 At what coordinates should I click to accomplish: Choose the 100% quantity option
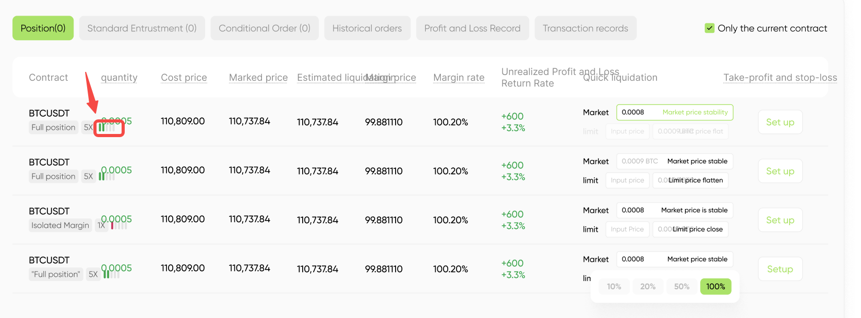pyautogui.click(x=715, y=286)
